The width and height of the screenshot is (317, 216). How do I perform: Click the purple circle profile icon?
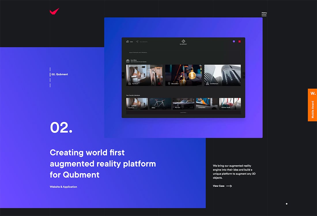[234, 41]
